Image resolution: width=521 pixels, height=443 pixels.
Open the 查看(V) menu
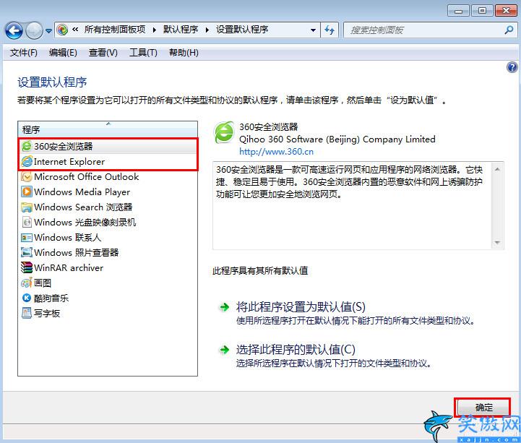tap(103, 53)
